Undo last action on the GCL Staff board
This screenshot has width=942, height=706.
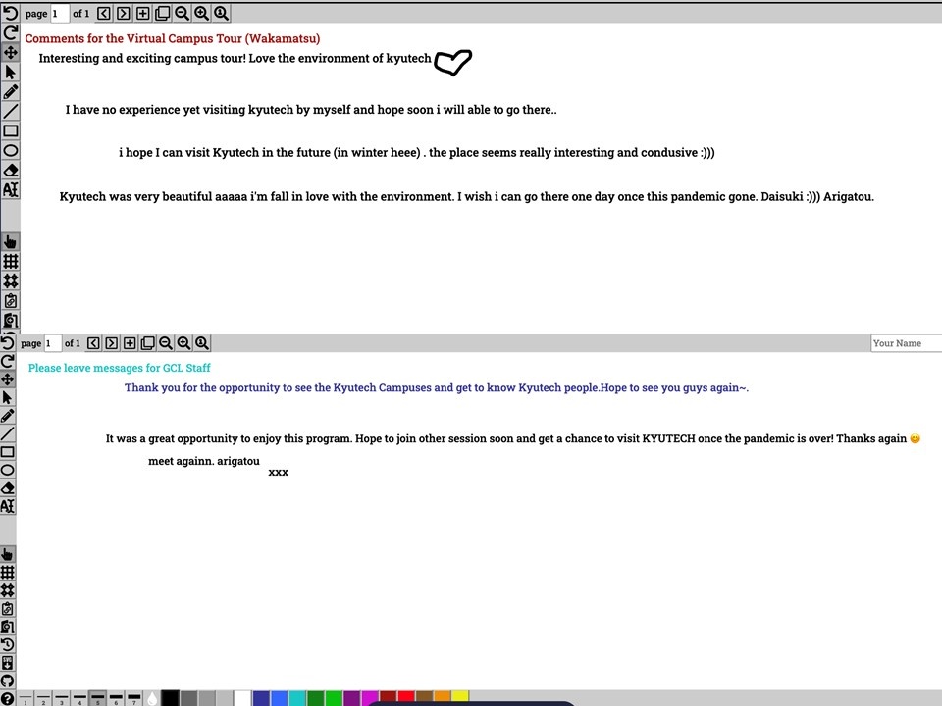click(7, 343)
